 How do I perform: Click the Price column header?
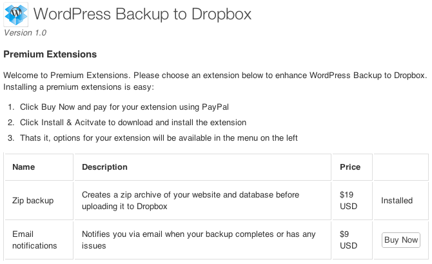point(350,167)
